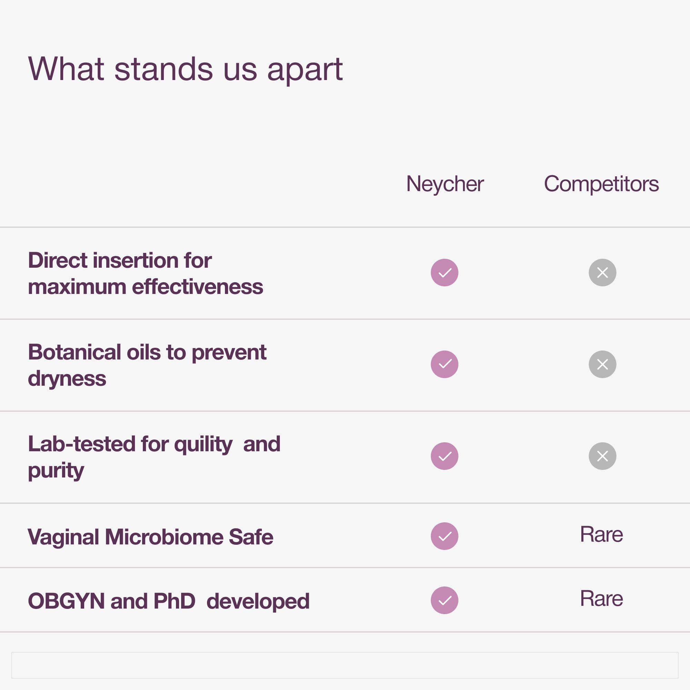This screenshot has width=690, height=690.
Task: Click Competitors X icon for Direct insertion row
Action: [x=602, y=273]
